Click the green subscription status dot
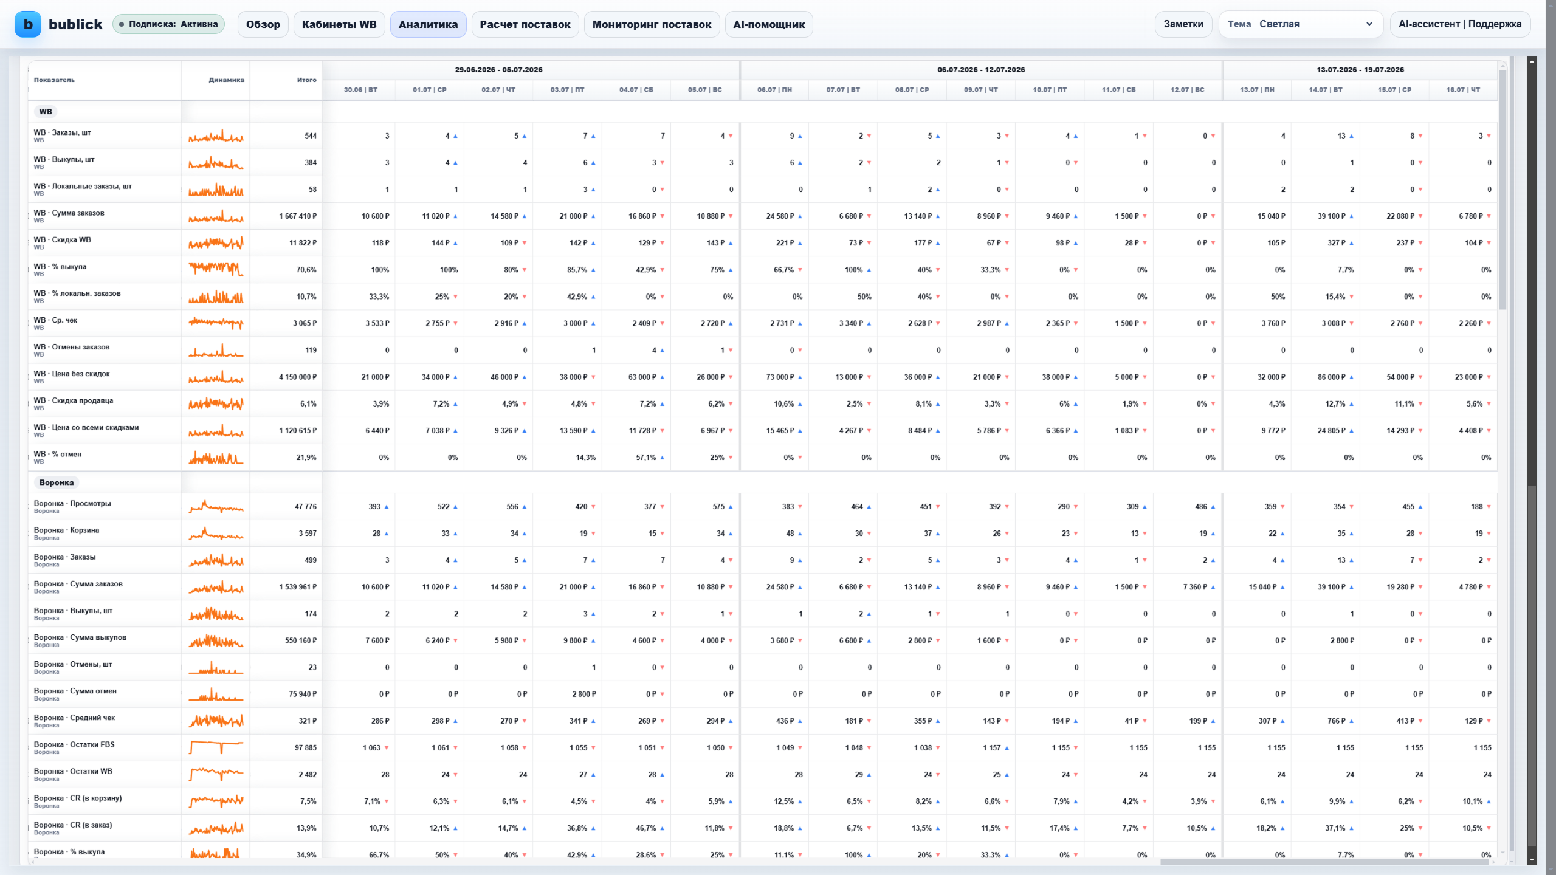The height and width of the screenshot is (875, 1556). (x=122, y=24)
